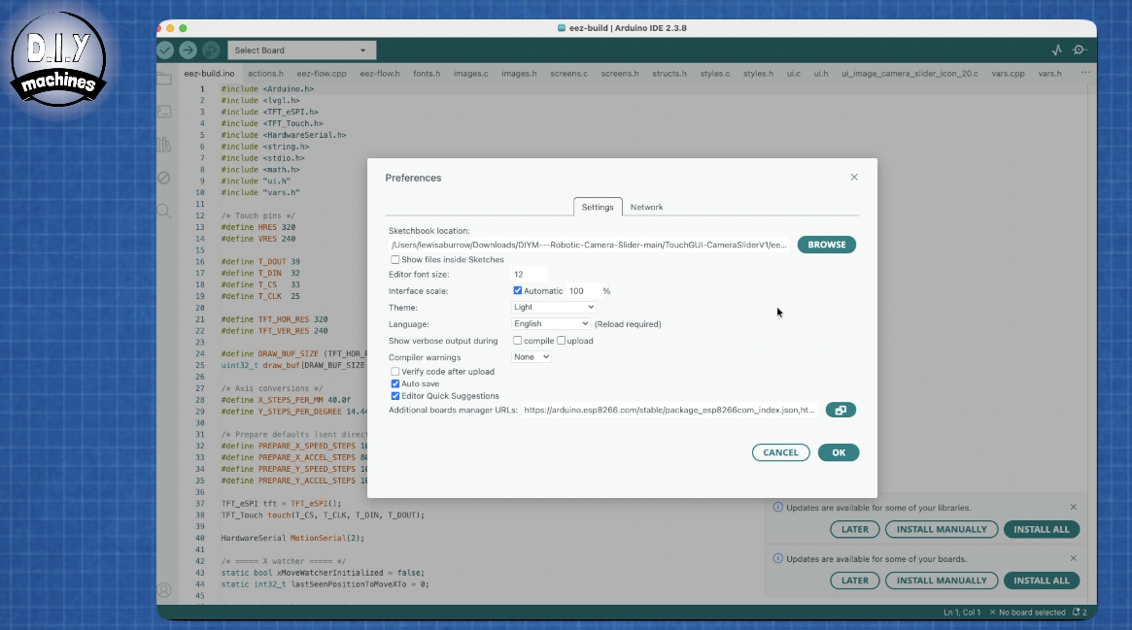The height and width of the screenshot is (630, 1132).
Task: Enable verbose output during upload
Action: [x=561, y=340]
